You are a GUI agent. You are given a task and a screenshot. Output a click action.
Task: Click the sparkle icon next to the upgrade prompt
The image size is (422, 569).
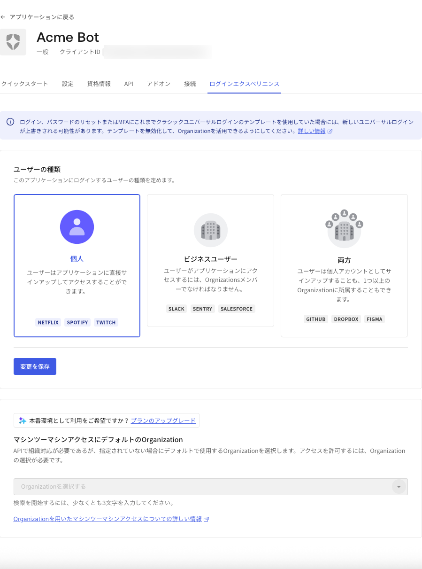point(22,420)
